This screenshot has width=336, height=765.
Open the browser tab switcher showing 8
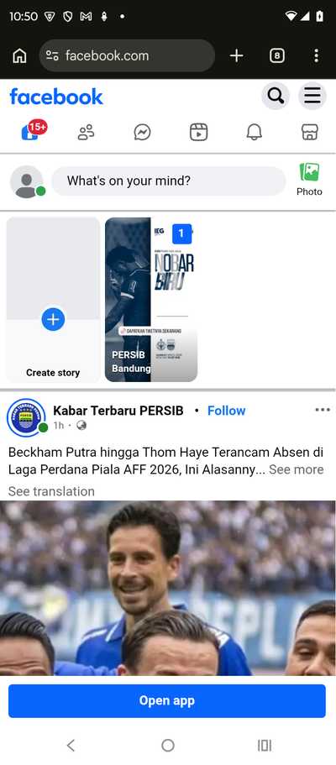point(277,56)
